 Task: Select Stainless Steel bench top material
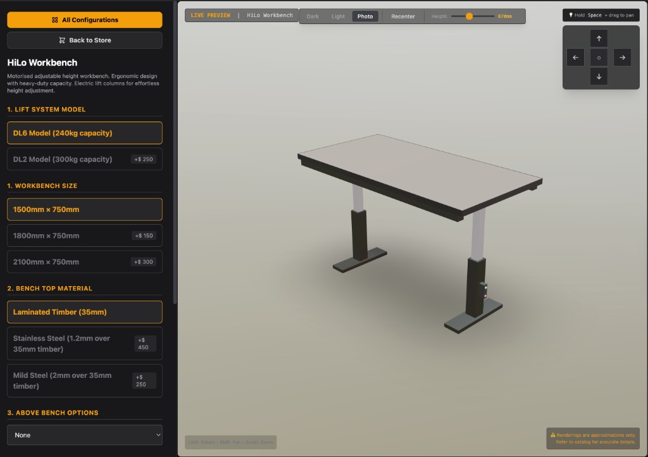pos(85,344)
